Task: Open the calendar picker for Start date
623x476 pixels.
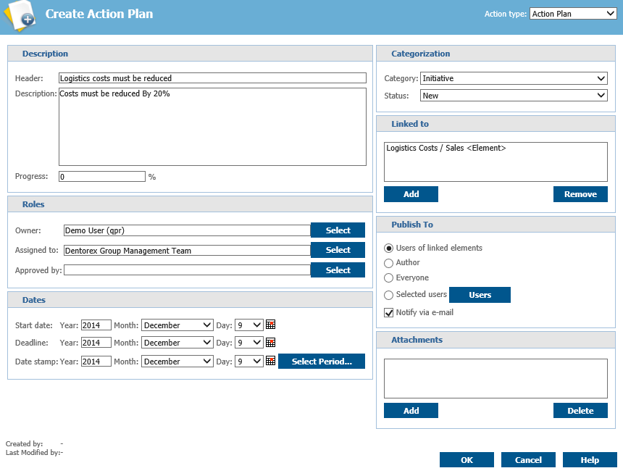Action: (270, 325)
